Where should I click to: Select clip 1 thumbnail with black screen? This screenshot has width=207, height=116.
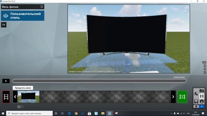coord(29,97)
